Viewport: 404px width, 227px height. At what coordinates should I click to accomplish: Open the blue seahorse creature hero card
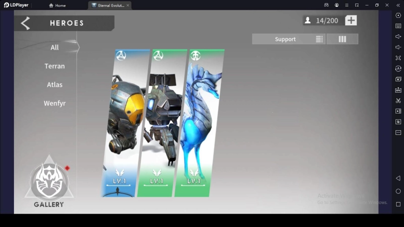tap(200, 123)
